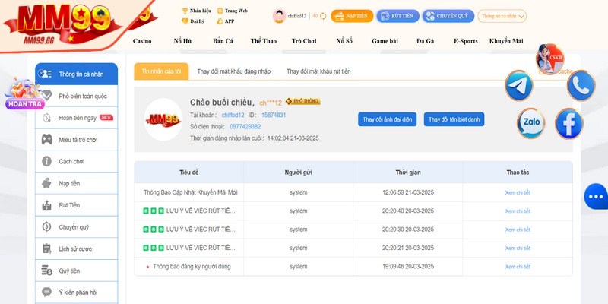
Task: Click the Đại Lý heart link
Action: click(193, 21)
